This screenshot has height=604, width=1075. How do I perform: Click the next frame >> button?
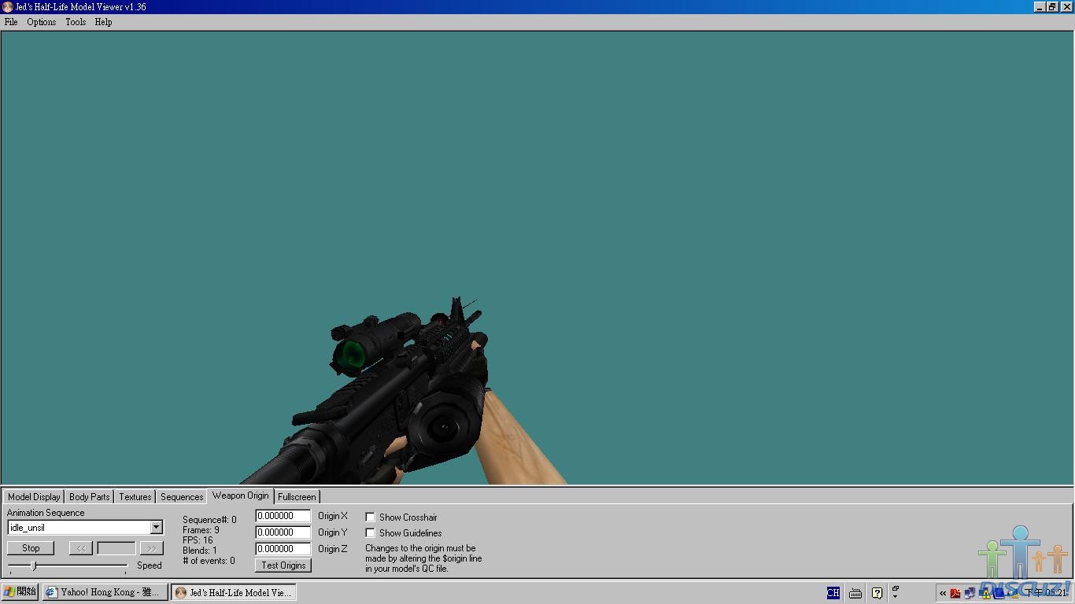tap(151, 548)
